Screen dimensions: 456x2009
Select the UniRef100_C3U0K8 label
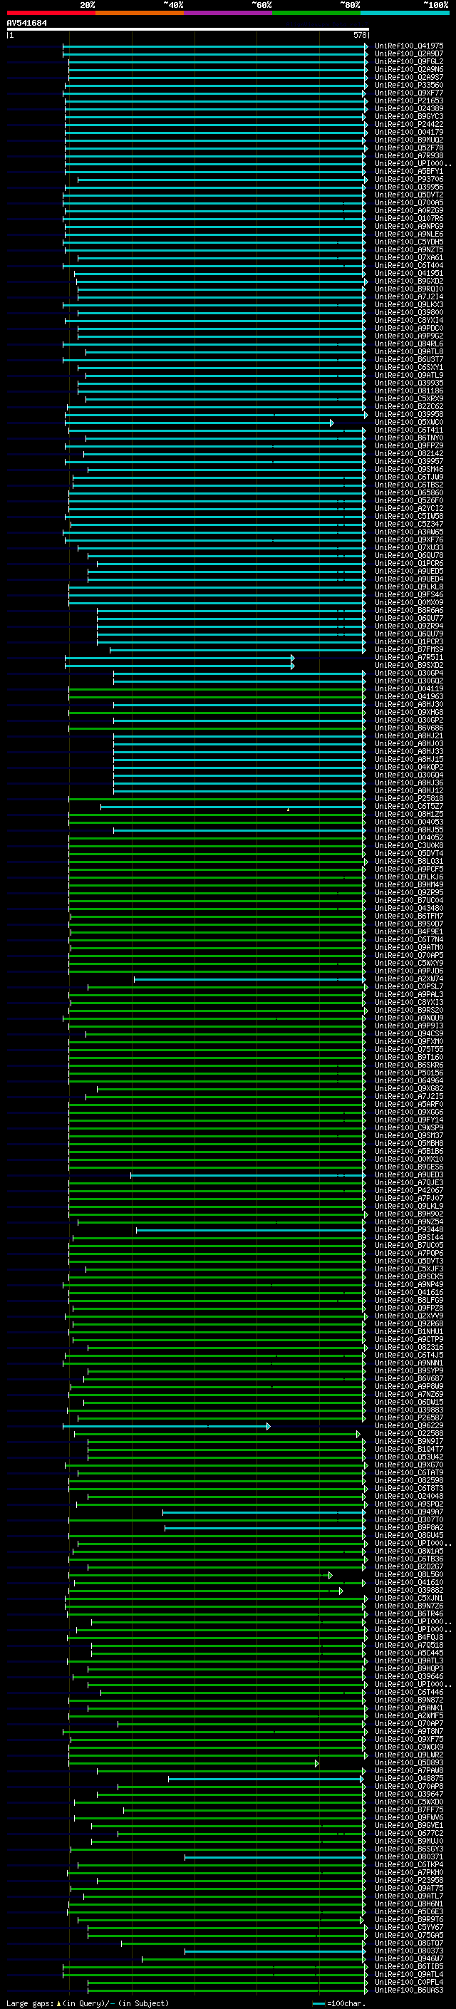409,845
